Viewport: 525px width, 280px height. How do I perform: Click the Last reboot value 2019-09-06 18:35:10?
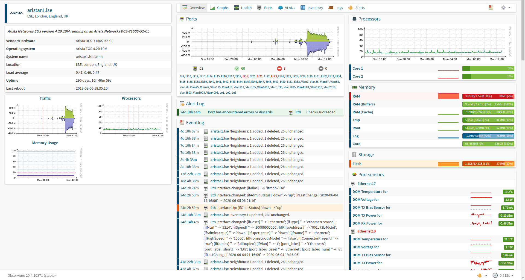[92, 88]
